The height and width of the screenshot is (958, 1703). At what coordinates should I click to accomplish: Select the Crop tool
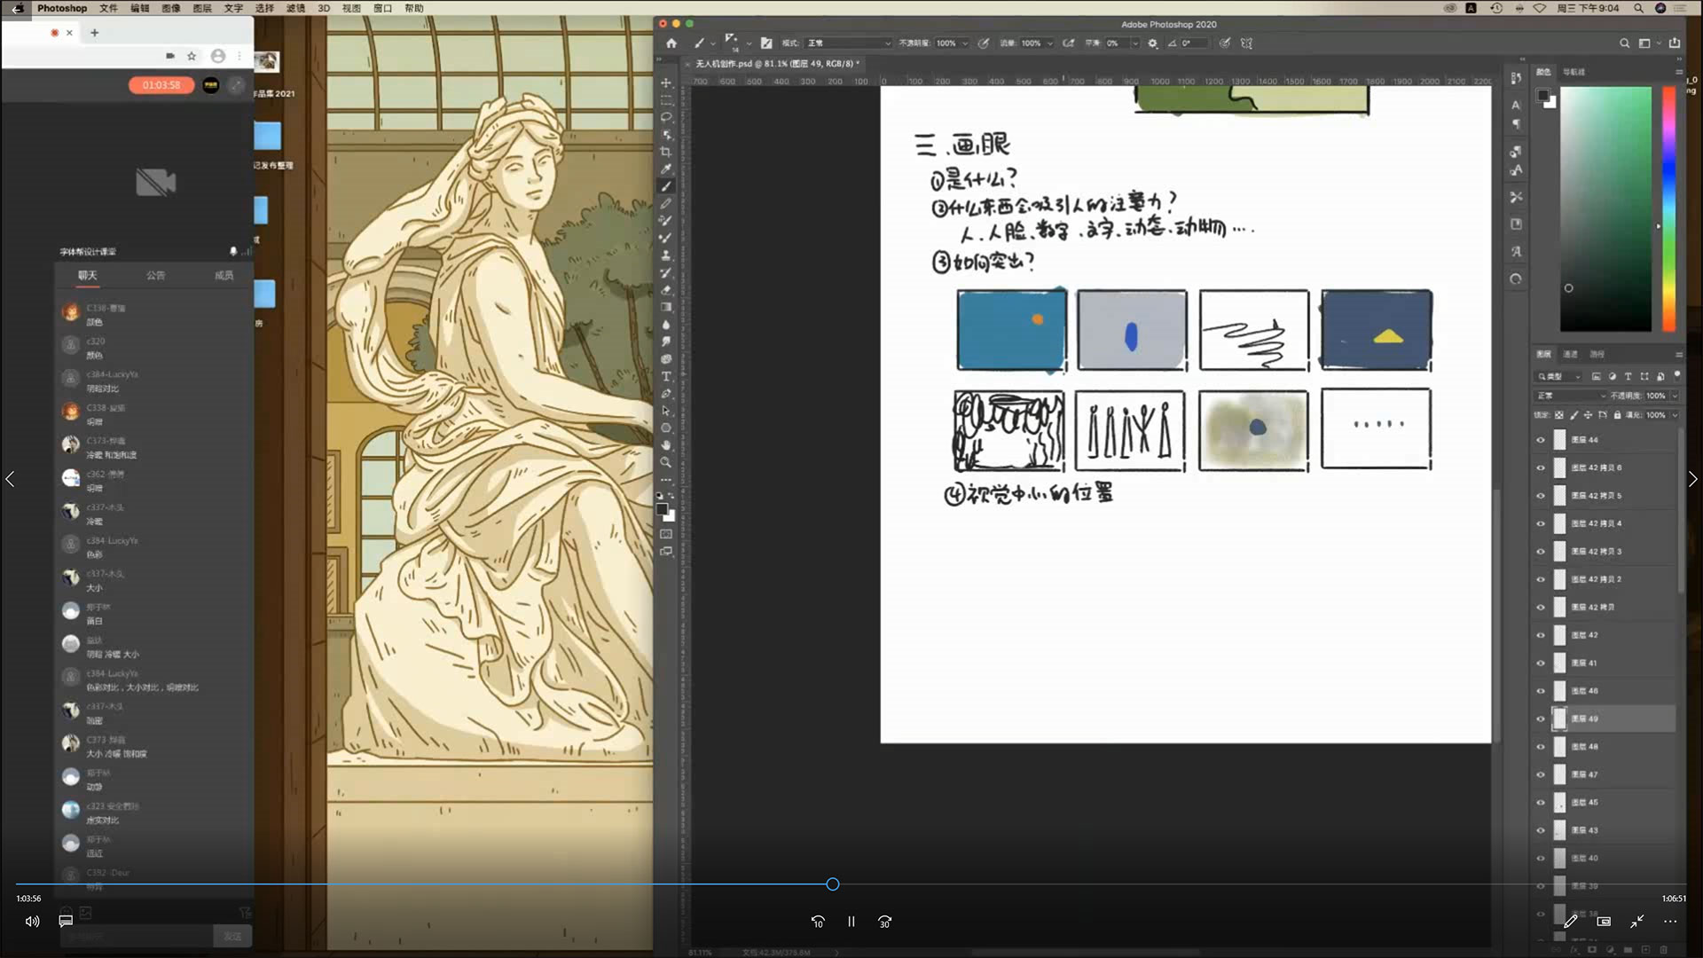click(666, 152)
